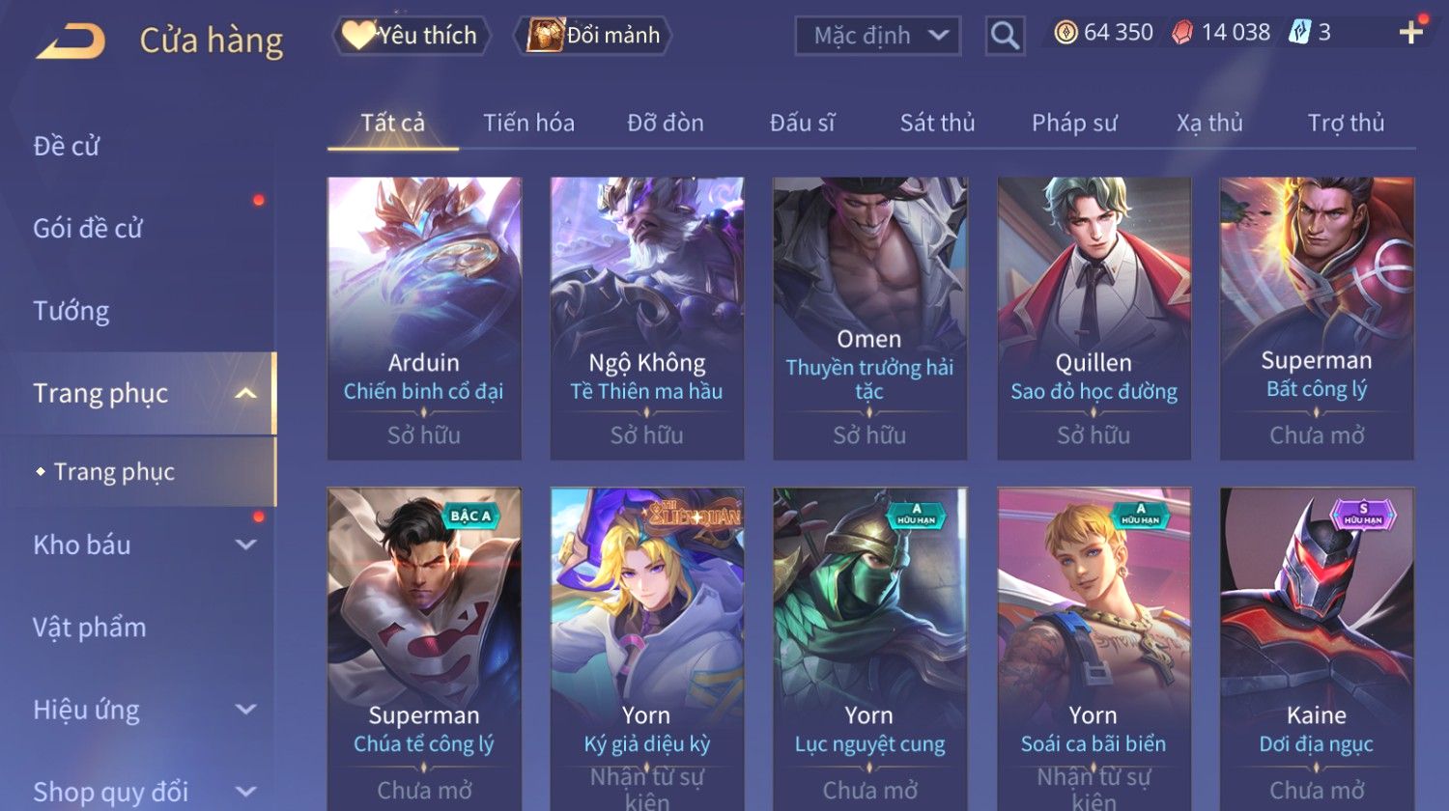Open Yêu thích favorites heart button
This screenshot has width=1449, height=811.
click(x=412, y=36)
